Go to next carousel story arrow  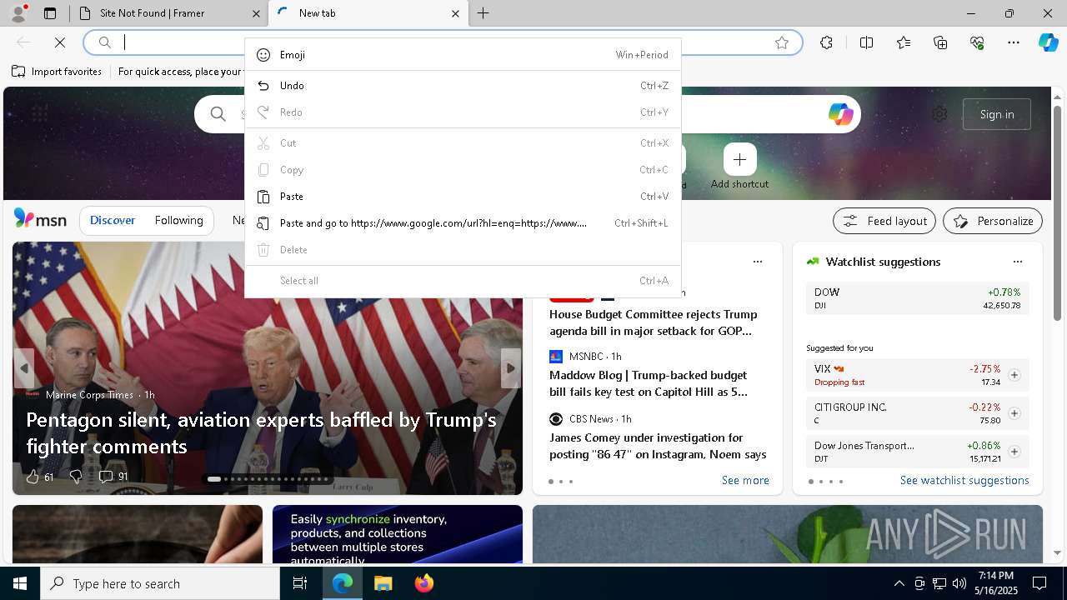pyautogui.click(x=511, y=368)
